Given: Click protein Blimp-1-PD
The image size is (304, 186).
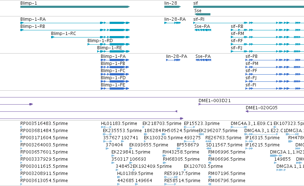Looking at the screenshot, I should (x=115, y=81).
